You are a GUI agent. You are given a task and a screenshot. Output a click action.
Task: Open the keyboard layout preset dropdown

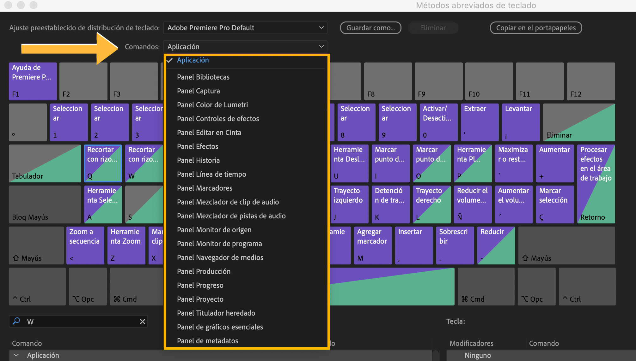pos(245,28)
